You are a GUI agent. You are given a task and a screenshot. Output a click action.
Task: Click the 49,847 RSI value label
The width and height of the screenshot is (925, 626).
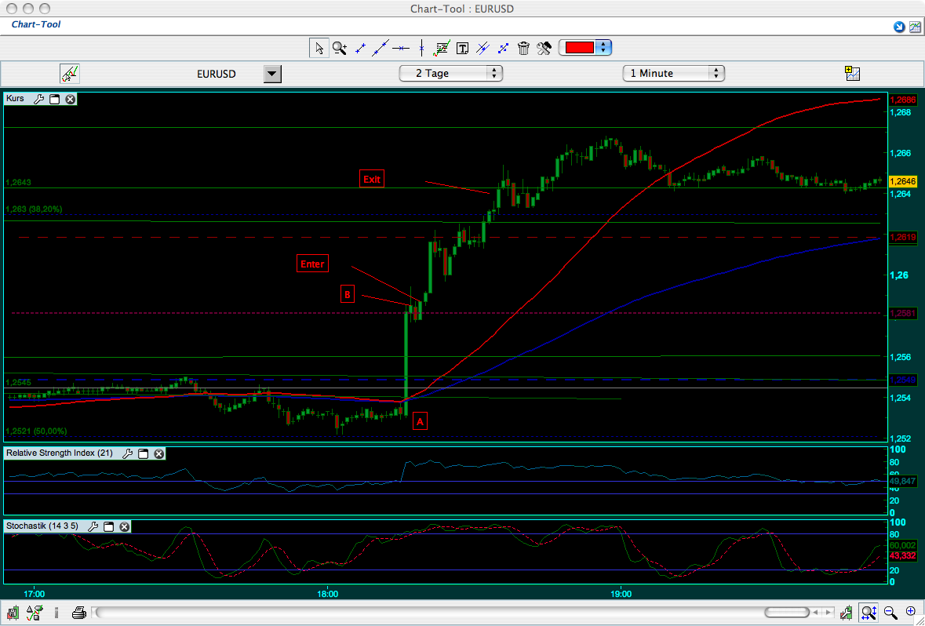pyautogui.click(x=903, y=482)
